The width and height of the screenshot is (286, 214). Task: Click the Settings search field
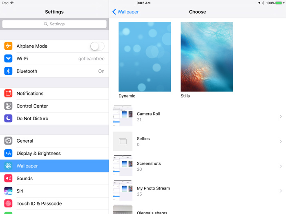click(54, 24)
